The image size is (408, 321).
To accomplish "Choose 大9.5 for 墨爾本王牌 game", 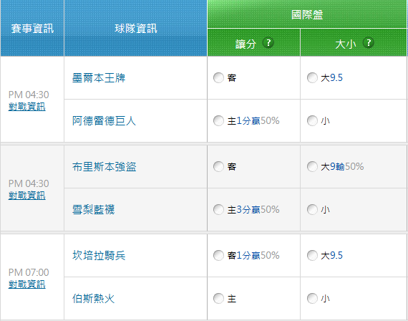I will tap(312, 77).
